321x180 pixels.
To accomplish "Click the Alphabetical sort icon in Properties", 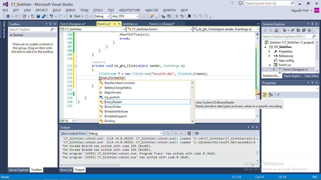I will 271,95.
